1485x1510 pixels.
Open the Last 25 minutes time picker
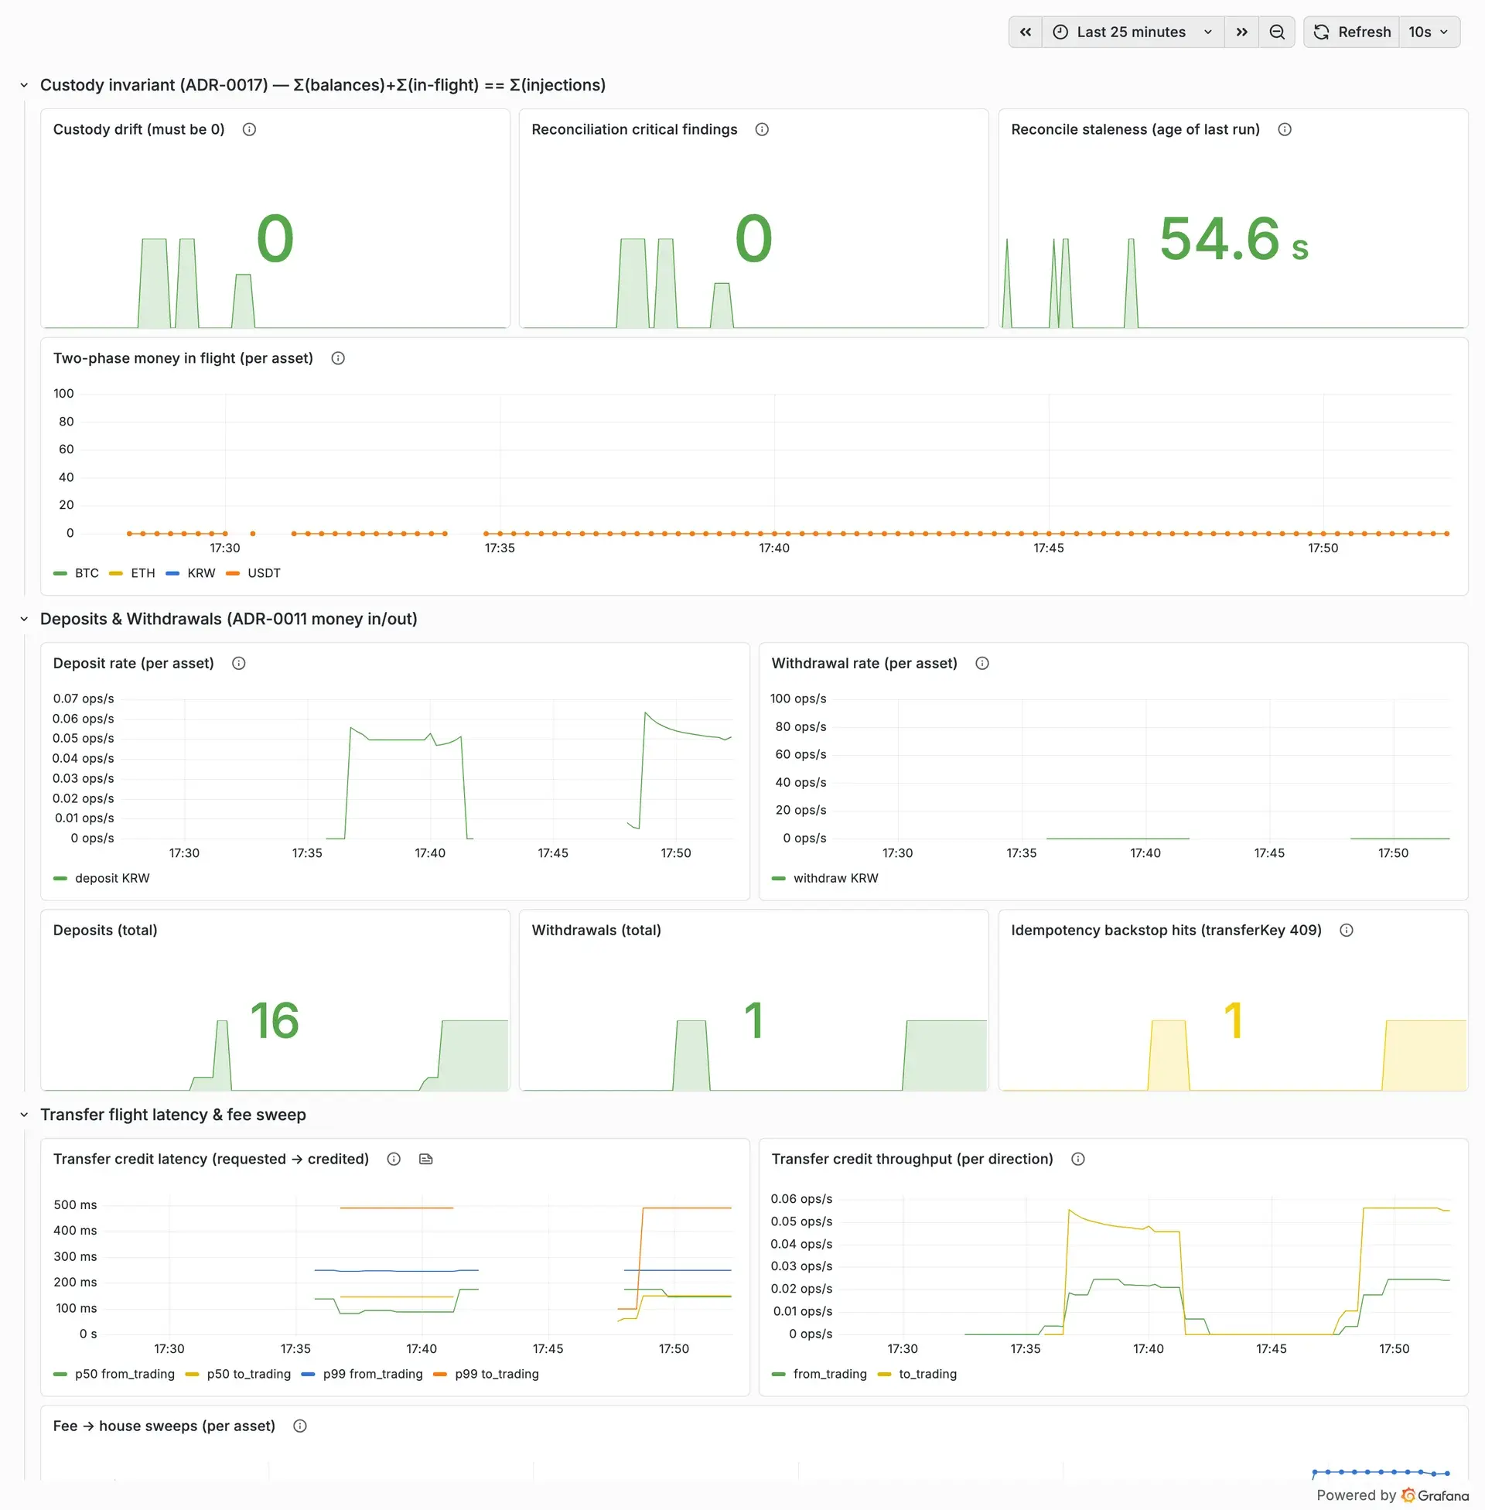click(1133, 32)
